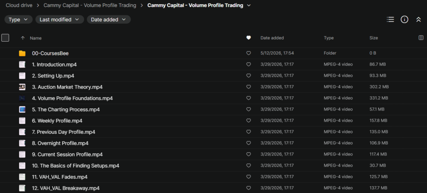This screenshot has height=193, width=427.
Task: Favorite 8. Overnight Profile.mp4
Action: (249, 143)
